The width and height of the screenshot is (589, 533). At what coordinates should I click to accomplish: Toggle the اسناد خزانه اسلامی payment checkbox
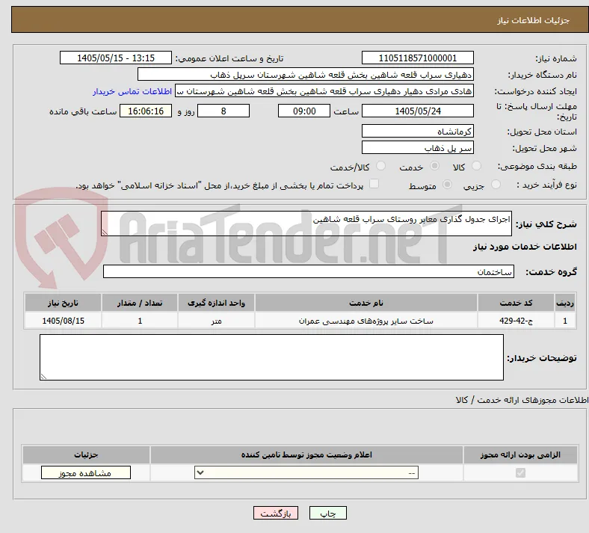click(374, 184)
